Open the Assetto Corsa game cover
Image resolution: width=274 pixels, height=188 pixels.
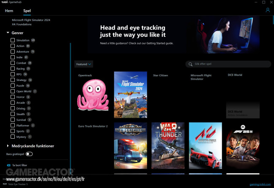[205, 145]
